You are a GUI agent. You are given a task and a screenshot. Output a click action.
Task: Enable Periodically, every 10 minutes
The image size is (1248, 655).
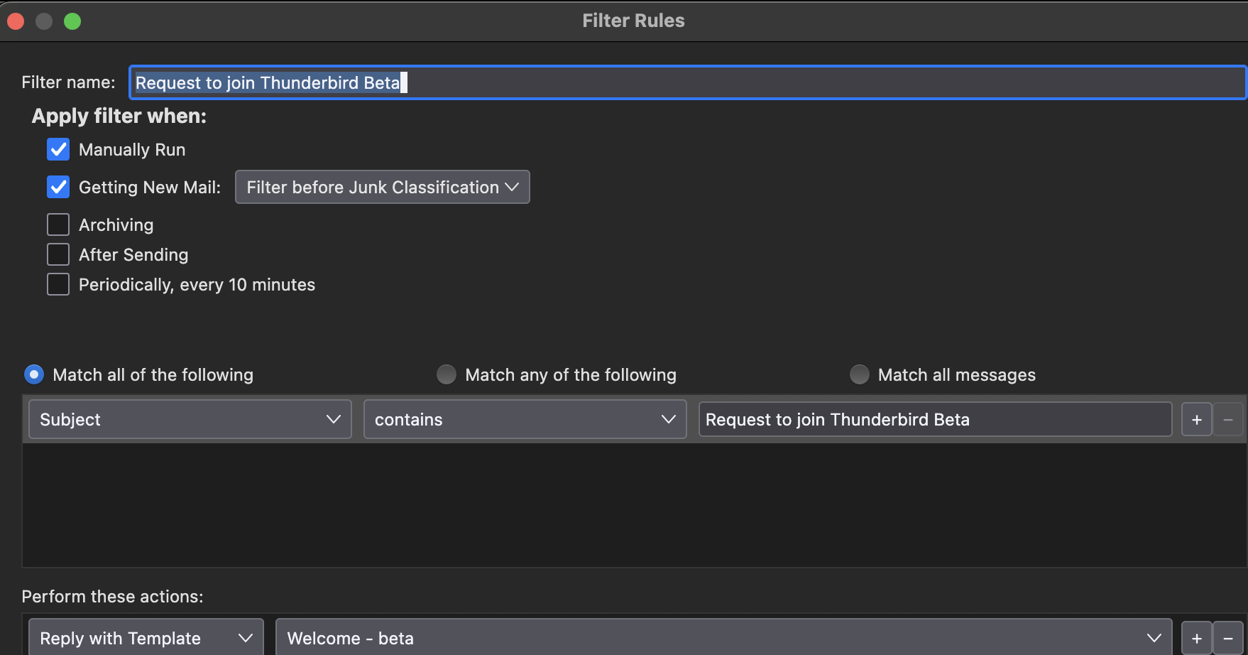pyautogui.click(x=58, y=285)
